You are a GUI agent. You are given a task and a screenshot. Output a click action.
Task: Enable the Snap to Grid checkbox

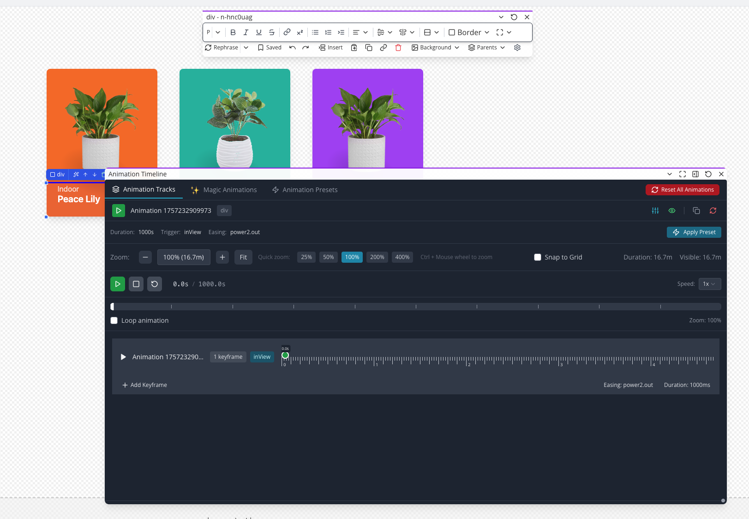coord(538,257)
